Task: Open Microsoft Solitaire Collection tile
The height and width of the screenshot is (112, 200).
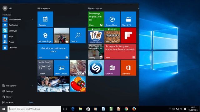Action: (x=96, y=35)
